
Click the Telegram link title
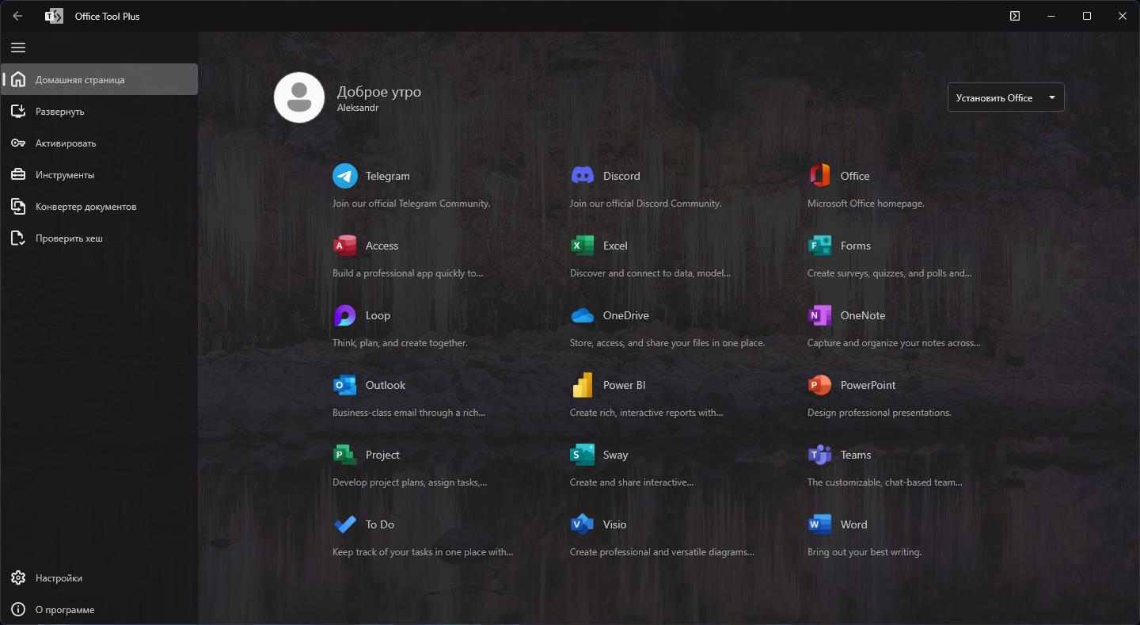coord(388,176)
